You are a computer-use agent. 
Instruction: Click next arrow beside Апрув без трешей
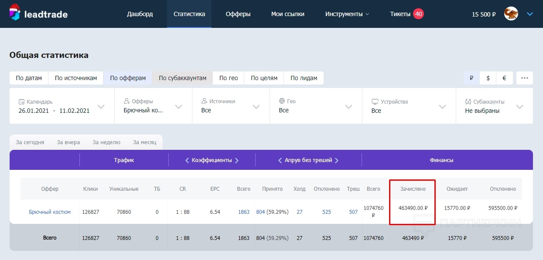click(x=337, y=160)
